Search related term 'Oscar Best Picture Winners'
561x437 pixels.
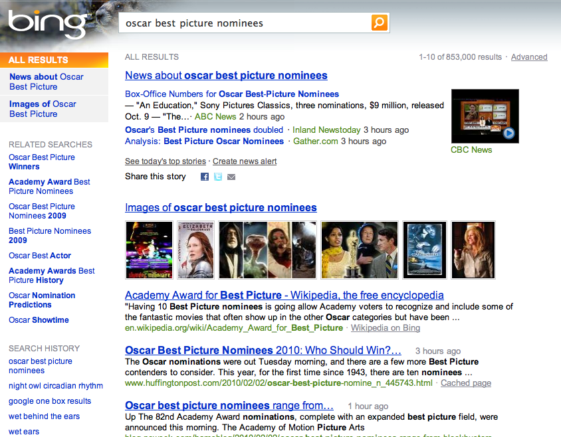pos(42,161)
